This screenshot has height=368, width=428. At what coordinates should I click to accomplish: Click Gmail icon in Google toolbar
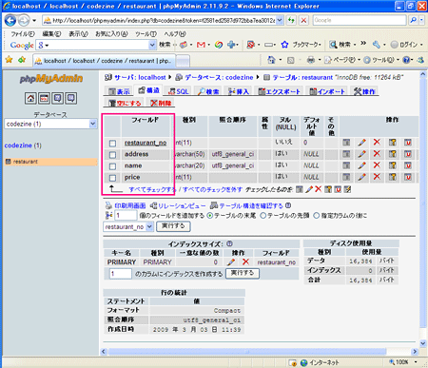pyautogui.click(x=201, y=45)
